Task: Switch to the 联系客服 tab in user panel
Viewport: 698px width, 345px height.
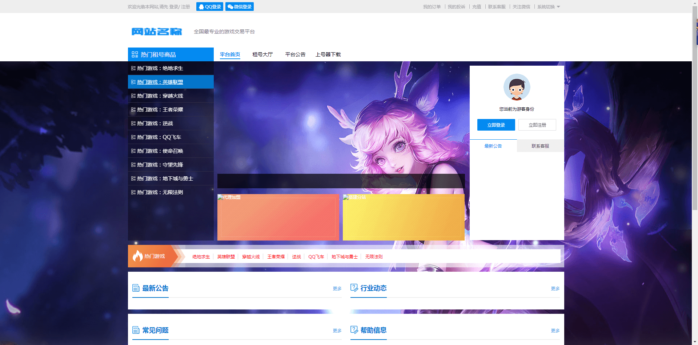Action: 540,146
